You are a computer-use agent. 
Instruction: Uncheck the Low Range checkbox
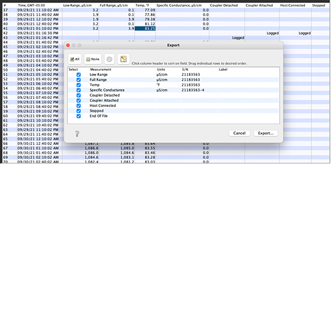tap(78, 75)
